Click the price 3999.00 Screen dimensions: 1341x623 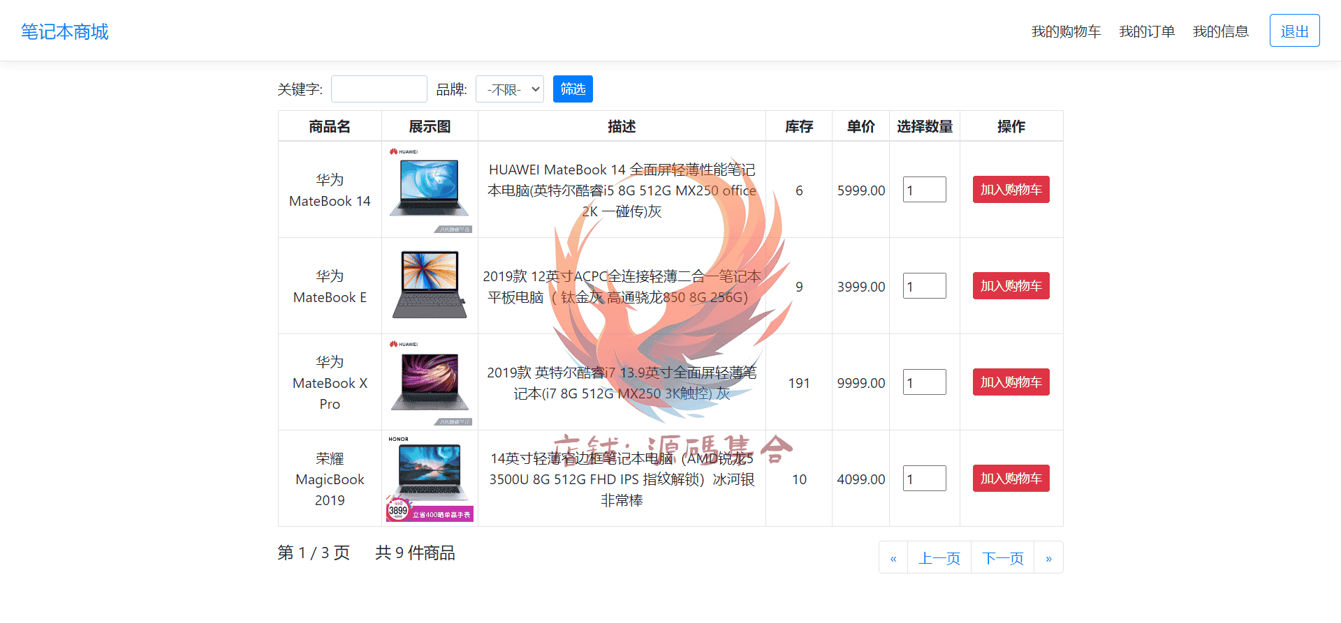click(x=861, y=287)
